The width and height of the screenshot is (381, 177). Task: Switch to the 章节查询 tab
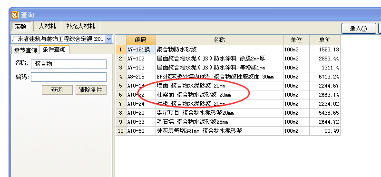(x=25, y=50)
